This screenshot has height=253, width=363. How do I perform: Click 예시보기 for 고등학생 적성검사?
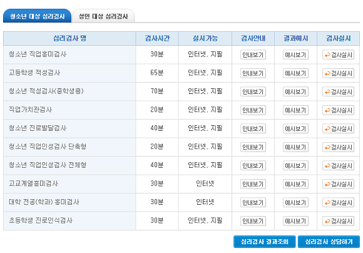click(295, 73)
